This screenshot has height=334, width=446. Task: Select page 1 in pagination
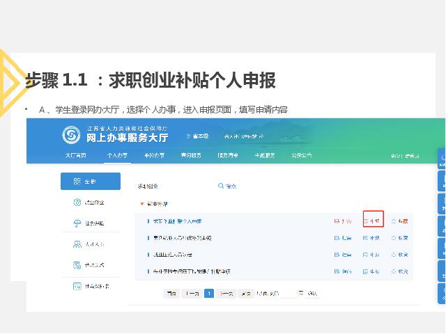click(x=209, y=294)
